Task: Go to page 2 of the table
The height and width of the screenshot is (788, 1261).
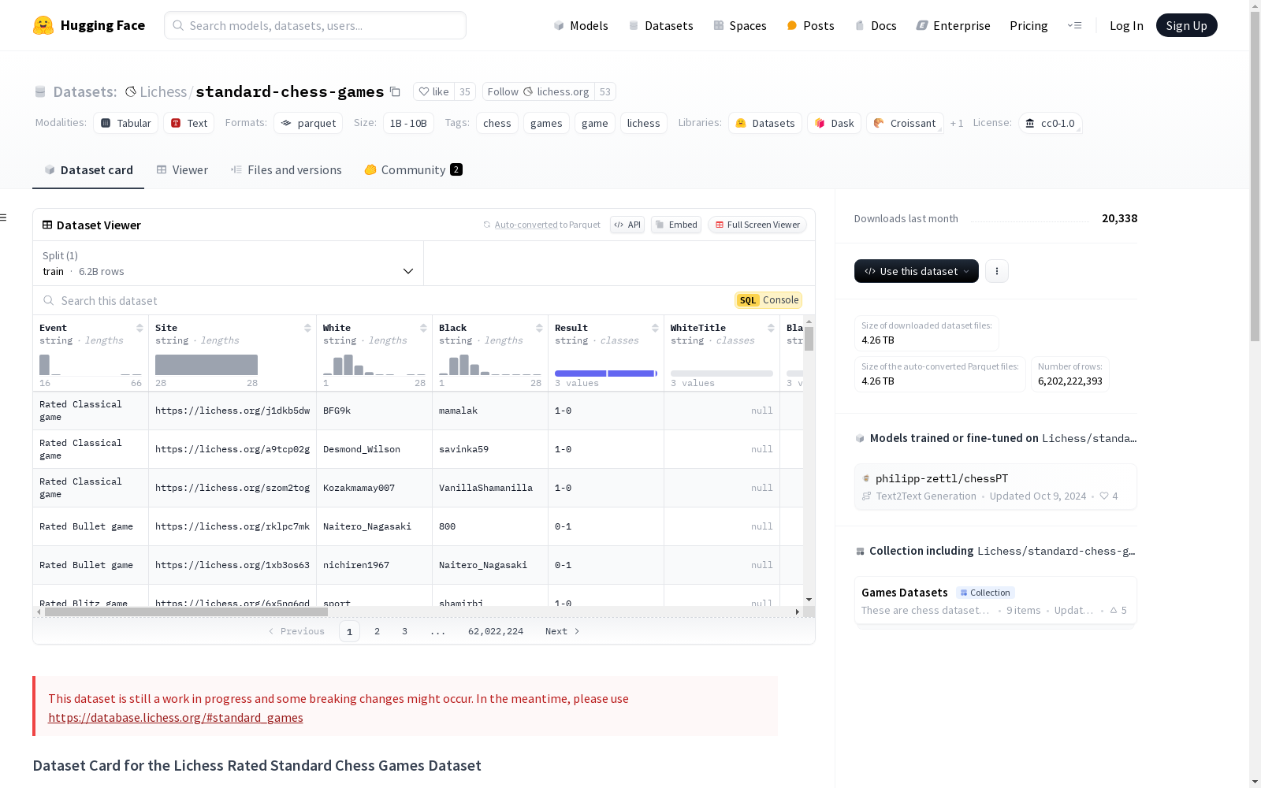Action: tap(378, 631)
